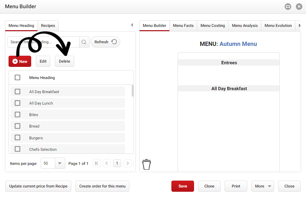This screenshot has height=197, width=306.
Task: Open the items per page dropdown
Action: (x=60, y=163)
